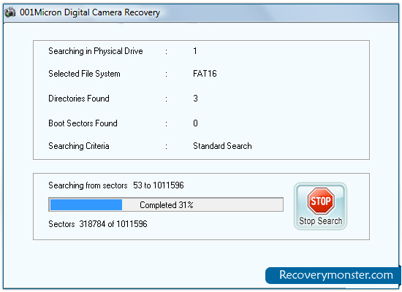The image size is (402, 292).
Task: Click the blue filled portion of progress bar
Action: tap(86, 204)
